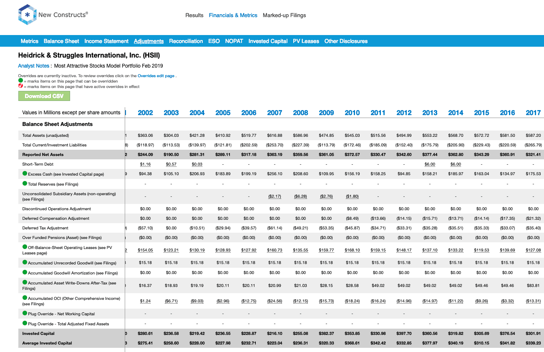Click 2017 Accumulated OCI value ($13.31)

tap(533, 301)
